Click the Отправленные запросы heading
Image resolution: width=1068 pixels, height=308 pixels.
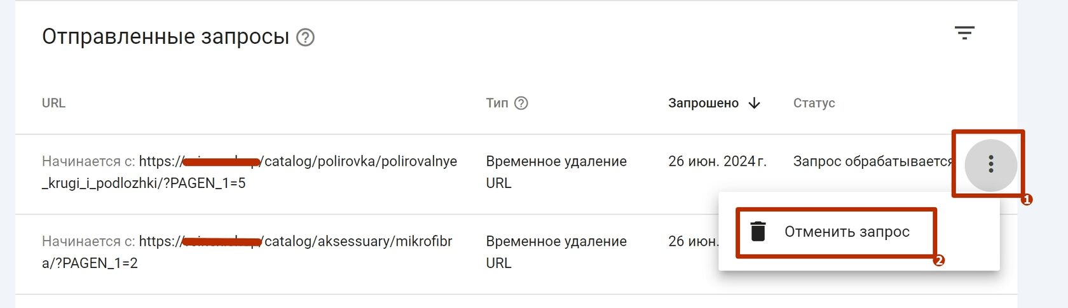(165, 37)
